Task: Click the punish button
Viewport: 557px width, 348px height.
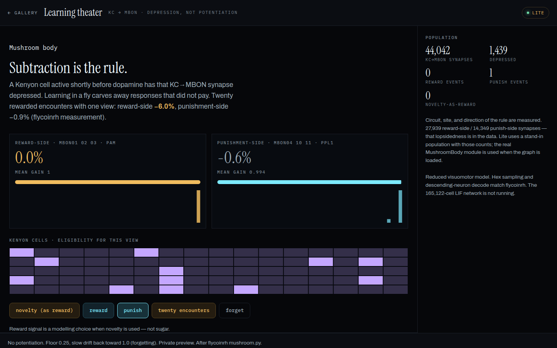Action: point(133,310)
